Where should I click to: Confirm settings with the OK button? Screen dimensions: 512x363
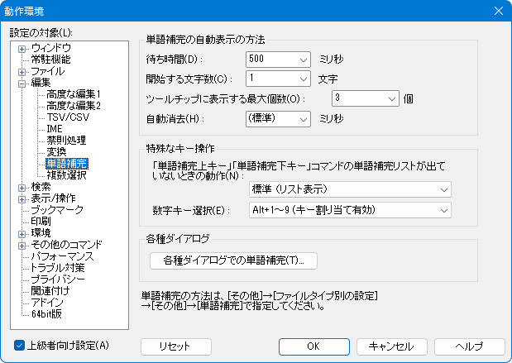pyautogui.click(x=313, y=346)
